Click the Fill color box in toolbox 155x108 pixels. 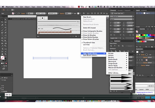point(3,58)
